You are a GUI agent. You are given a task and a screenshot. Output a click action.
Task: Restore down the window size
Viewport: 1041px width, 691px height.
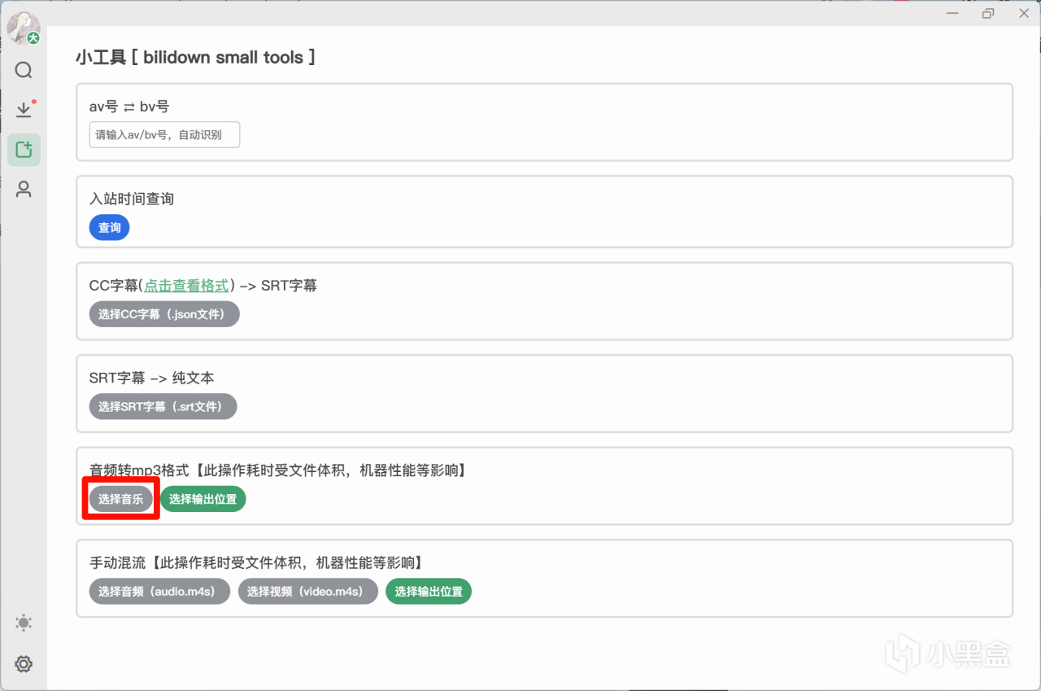point(988,13)
